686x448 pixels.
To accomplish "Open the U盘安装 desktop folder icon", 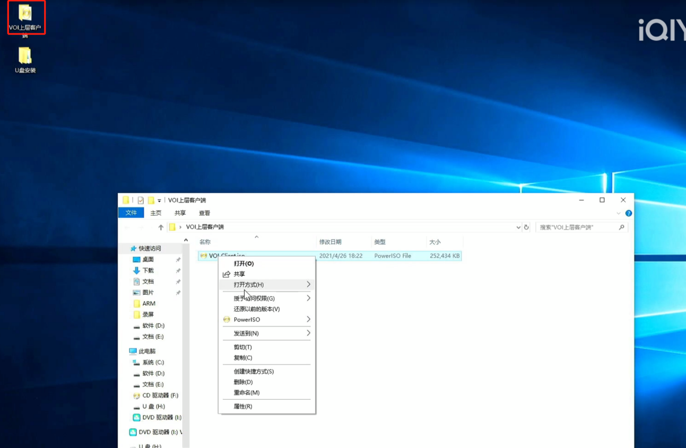I will coord(25,56).
